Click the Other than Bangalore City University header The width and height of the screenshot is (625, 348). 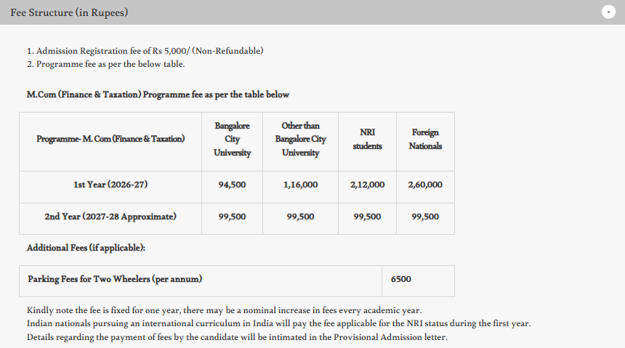coord(300,139)
